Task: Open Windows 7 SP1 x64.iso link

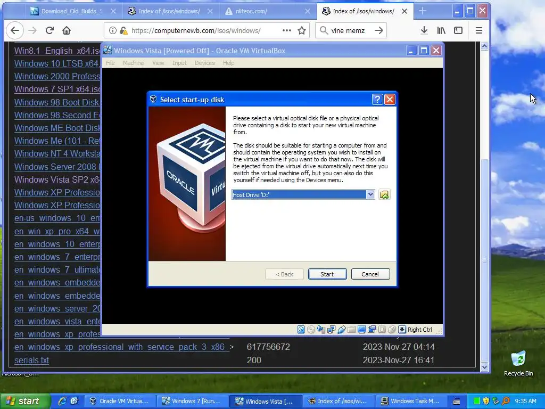Action: coord(57,89)
